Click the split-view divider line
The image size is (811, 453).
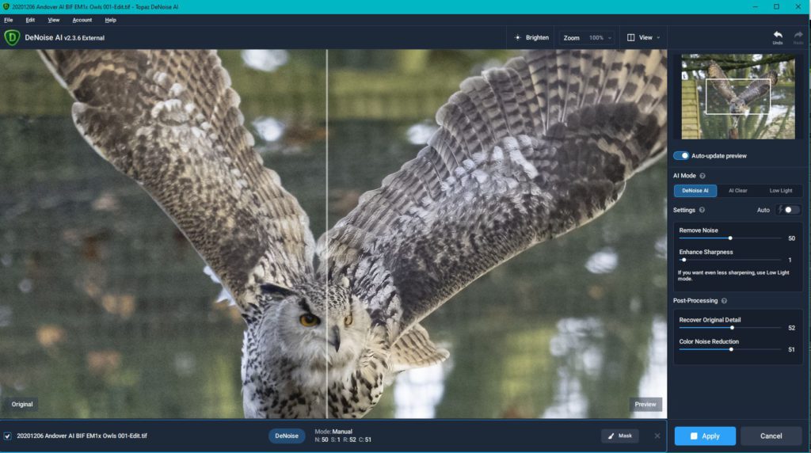point(327,234)
